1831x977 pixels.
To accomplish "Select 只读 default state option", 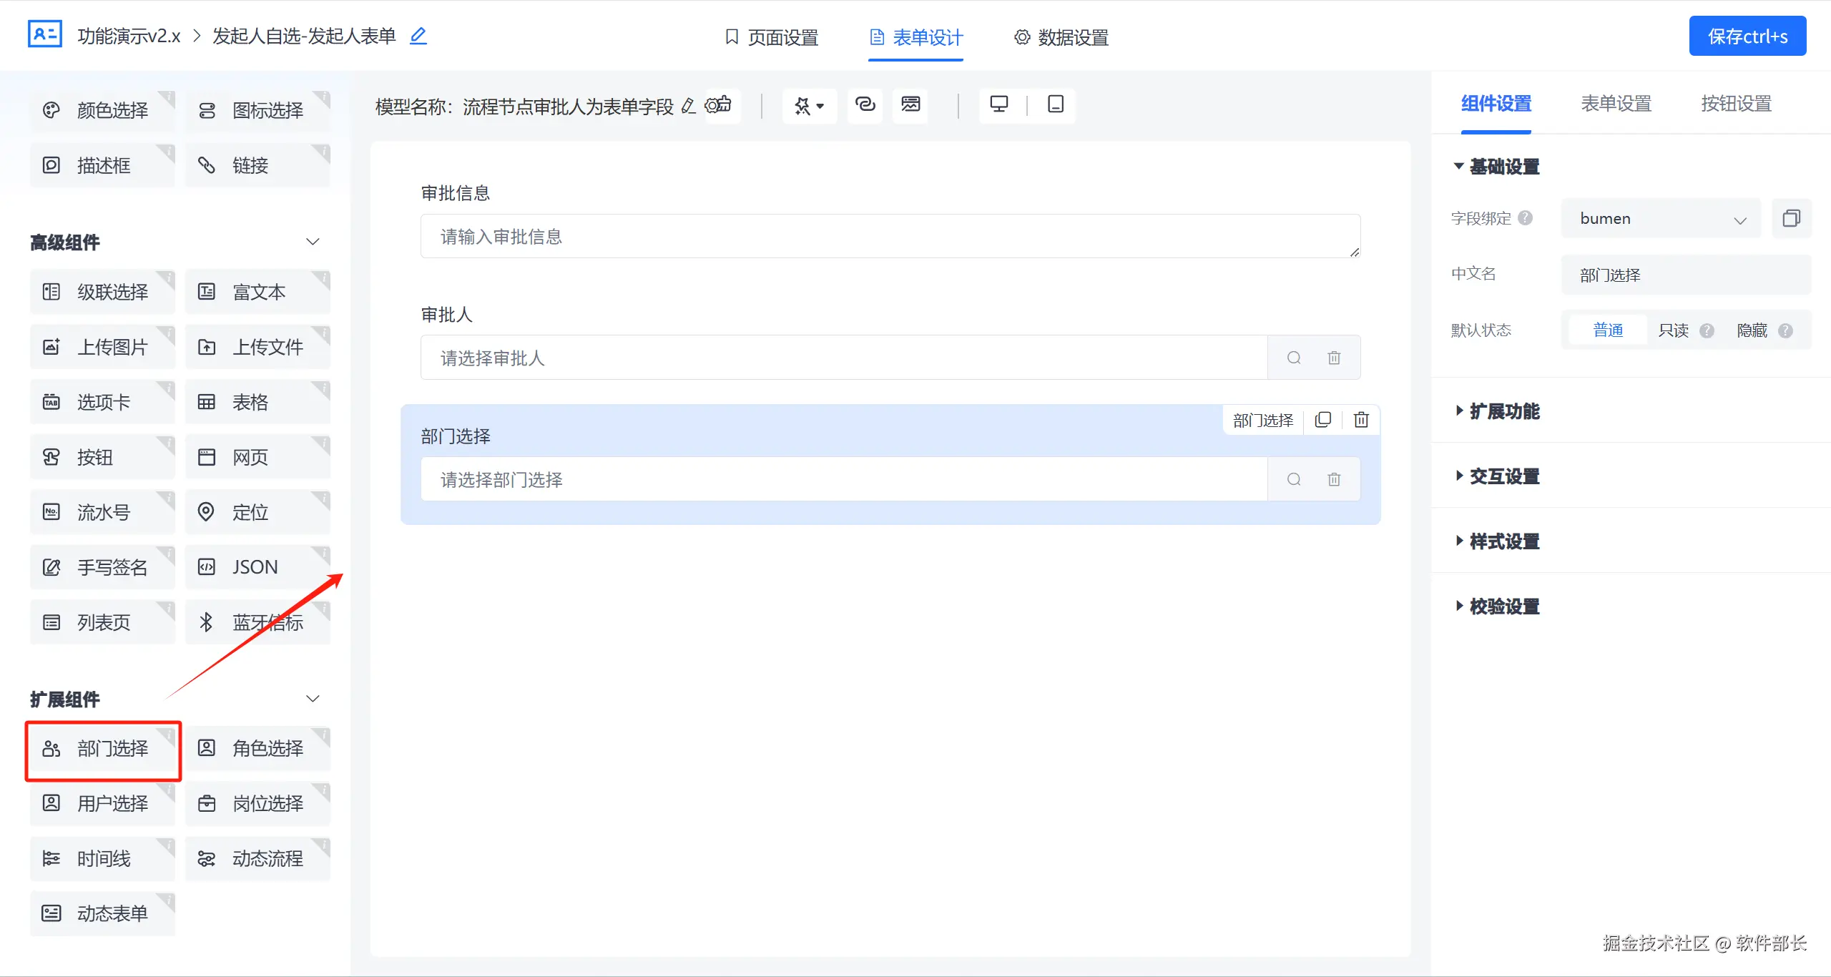I will (1673, 330).
